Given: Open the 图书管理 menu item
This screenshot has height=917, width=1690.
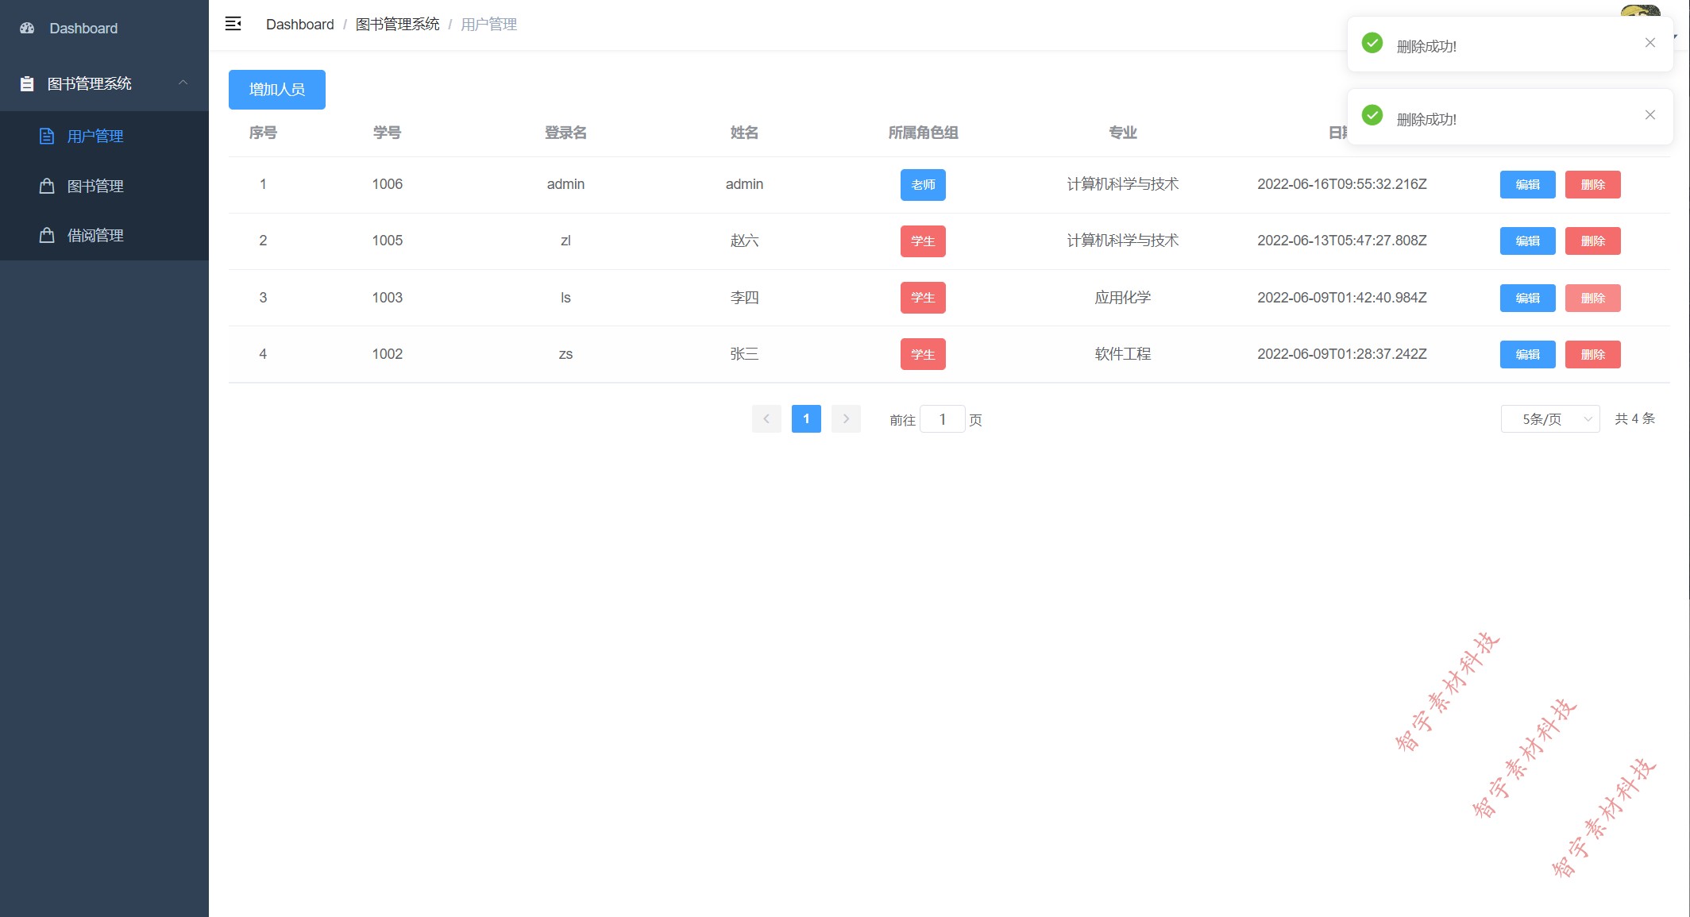Looking at the screenshot, I should [104, 186].
